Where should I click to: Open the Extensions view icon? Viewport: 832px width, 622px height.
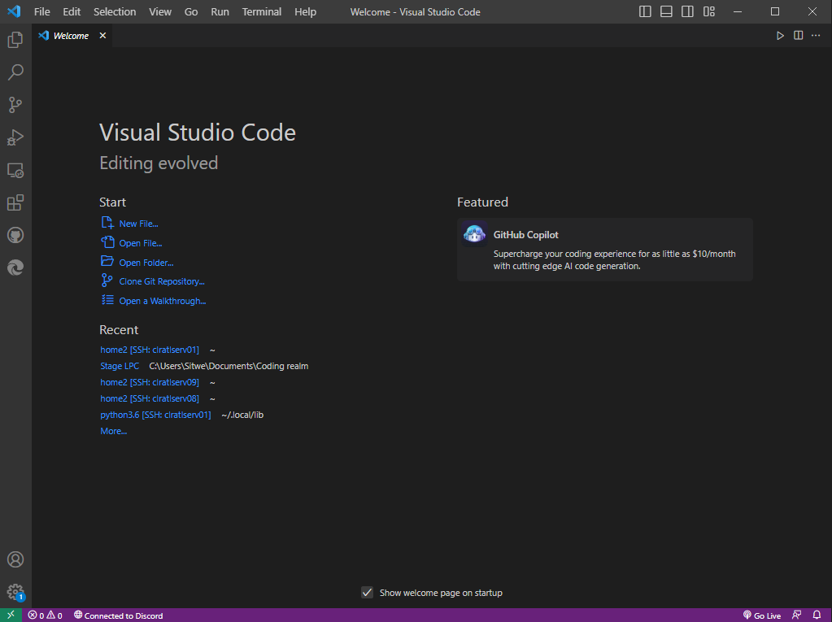coord(15,203)
